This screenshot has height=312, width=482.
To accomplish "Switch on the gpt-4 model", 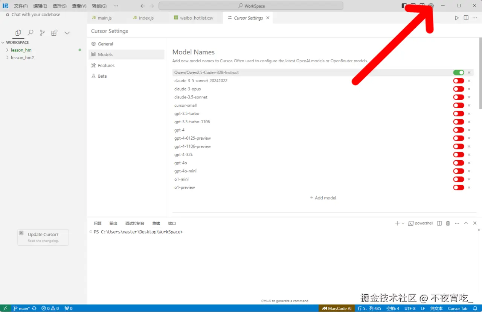I will pos(459,130).
